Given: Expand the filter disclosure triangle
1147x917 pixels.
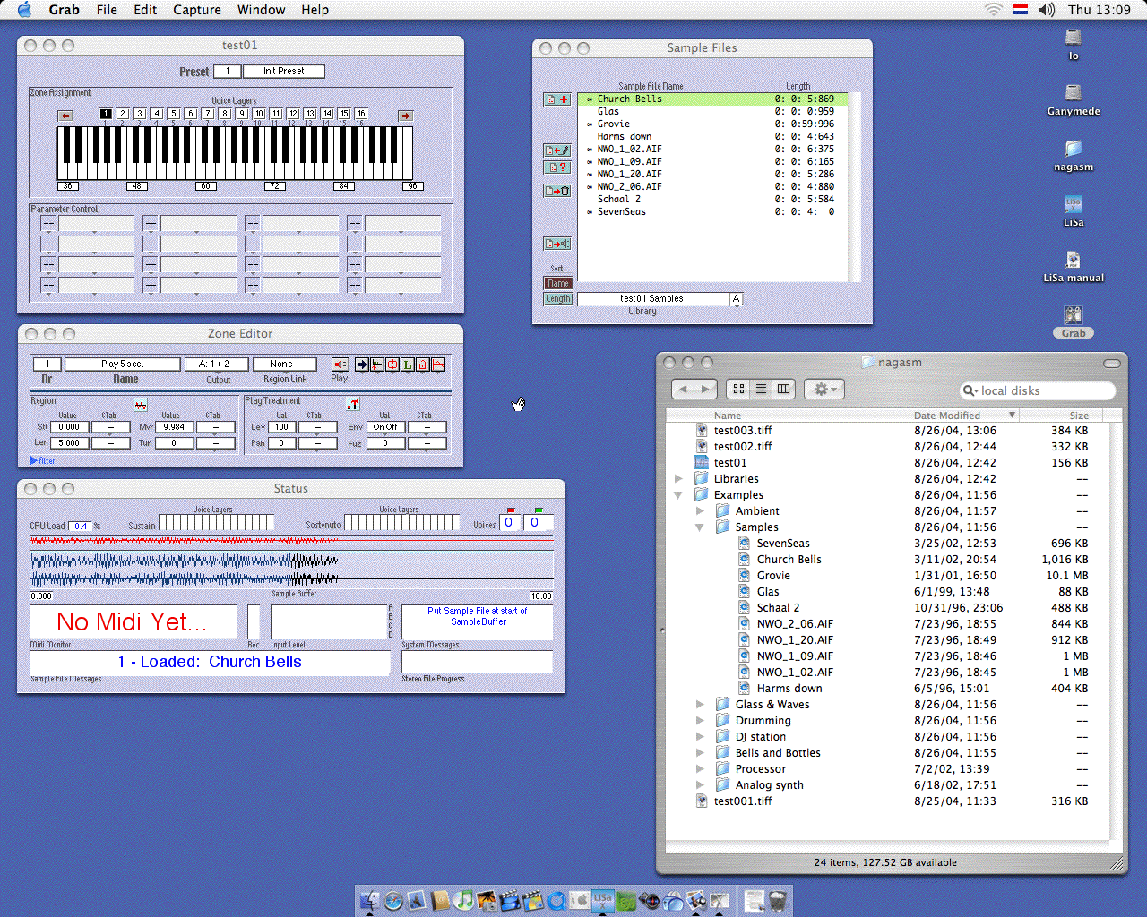Looking at the screenshot, I should (34, 460).
